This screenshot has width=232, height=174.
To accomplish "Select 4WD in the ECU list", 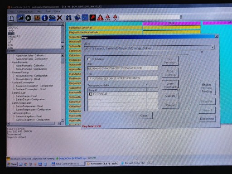I will coord(11,31).
